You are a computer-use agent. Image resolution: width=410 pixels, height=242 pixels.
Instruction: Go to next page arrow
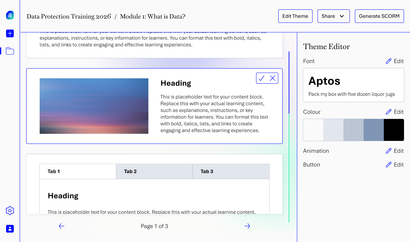pyautogui.click(x=247, y=226)
